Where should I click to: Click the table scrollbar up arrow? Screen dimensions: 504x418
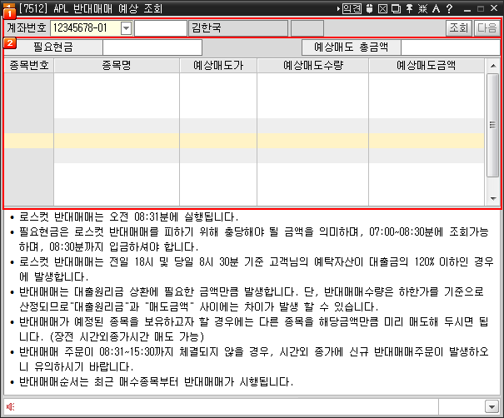tap(493, 66)
